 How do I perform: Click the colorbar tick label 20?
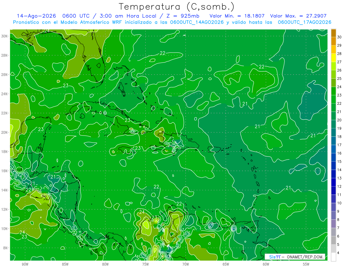[x=339, y=120]
